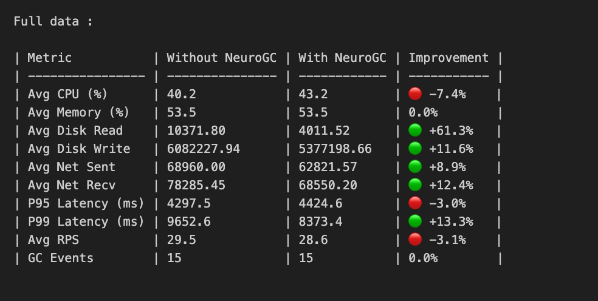The image size is (598, 301).
Task: Click the 'Full data :' heading text
Action: pyautogui.click(x=53, y=21)
